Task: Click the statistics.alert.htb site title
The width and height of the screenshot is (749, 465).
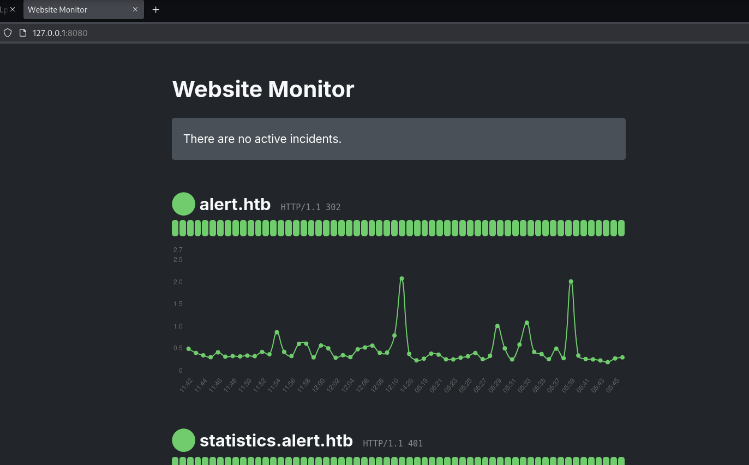Action: click(276, 440)
